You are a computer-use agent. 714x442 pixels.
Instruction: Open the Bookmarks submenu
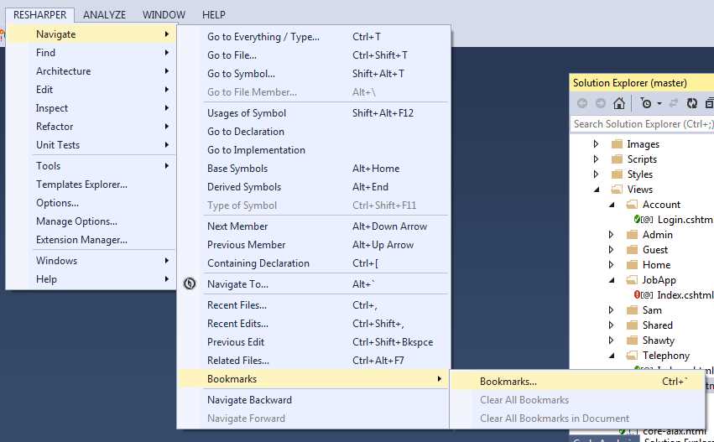[x=314, y=379]
